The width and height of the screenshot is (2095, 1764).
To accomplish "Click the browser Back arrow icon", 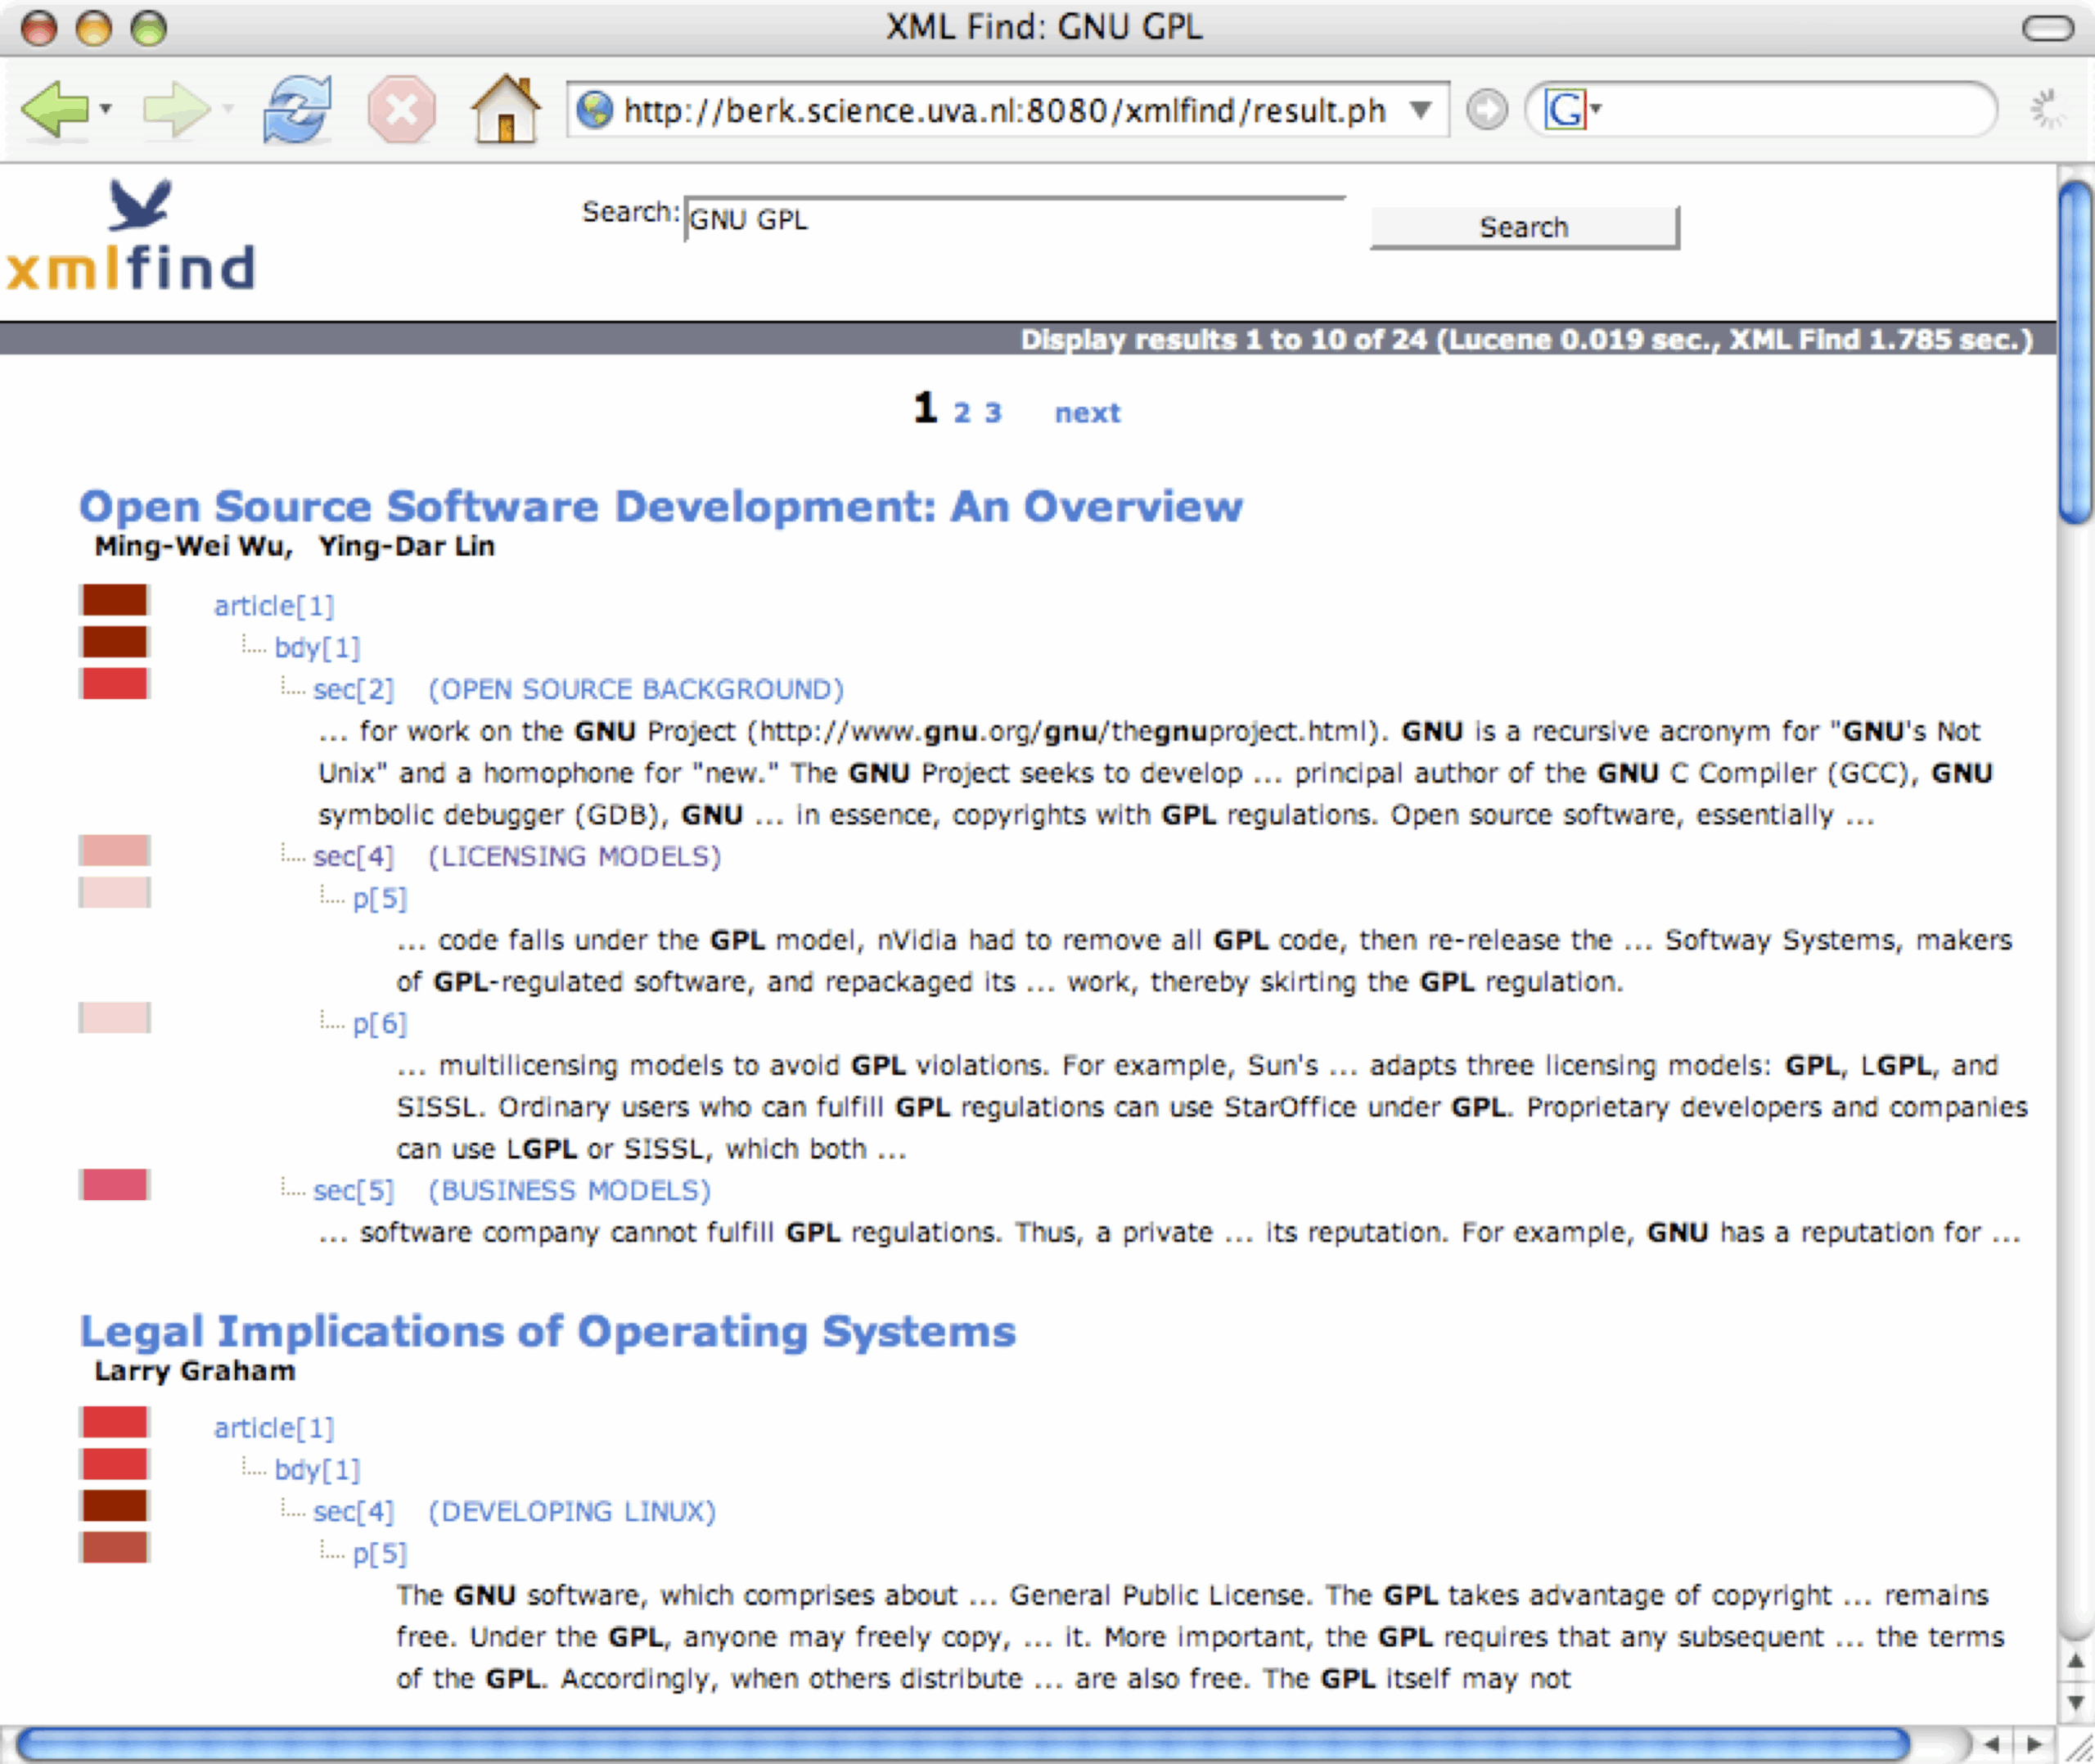I will [x=55, y=108].
